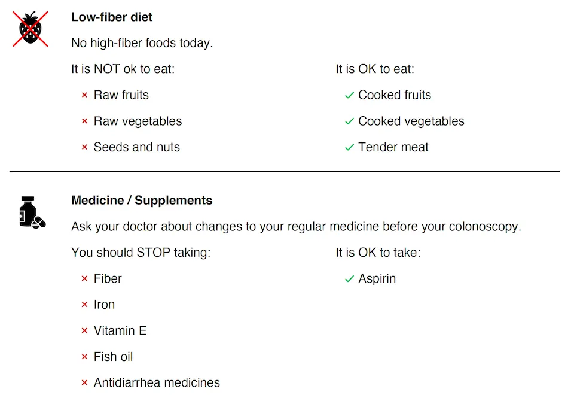Viewport: 574px width, 404px height.
Task: Click the Low-fiber diet heading
Action: pos(112,17)
